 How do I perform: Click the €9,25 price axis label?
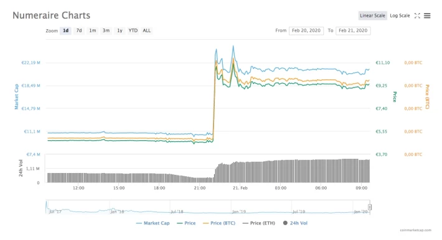pos(382,86)
